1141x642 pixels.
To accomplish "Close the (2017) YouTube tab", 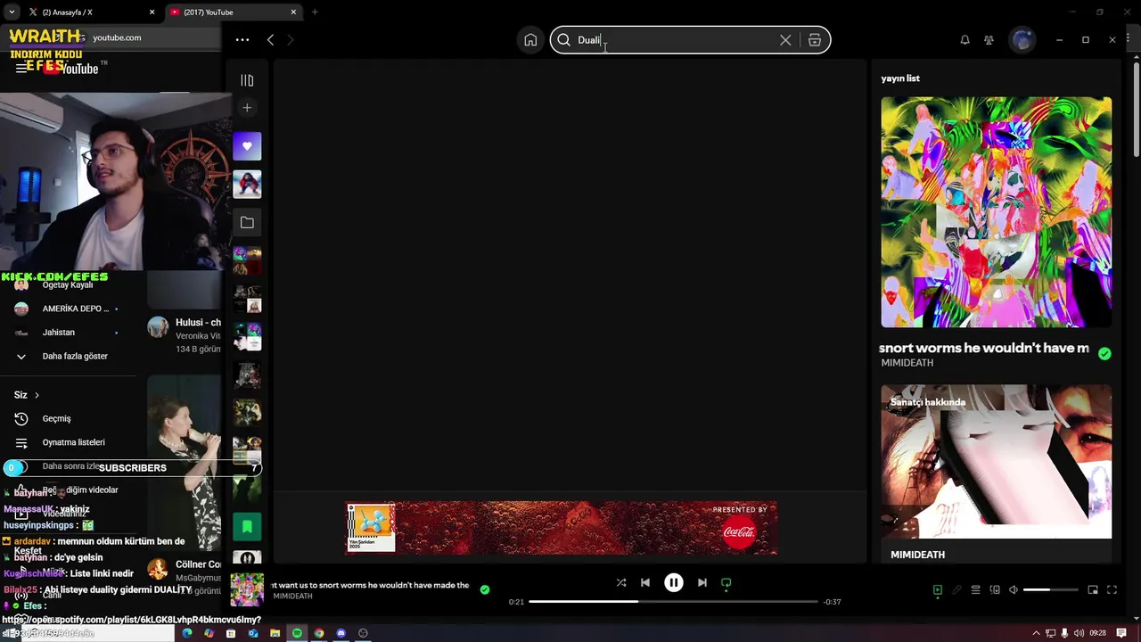I will pos(294,12).
